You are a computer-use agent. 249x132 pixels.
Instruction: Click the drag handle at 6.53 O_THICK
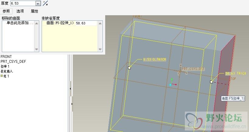[x=129, y=68]
